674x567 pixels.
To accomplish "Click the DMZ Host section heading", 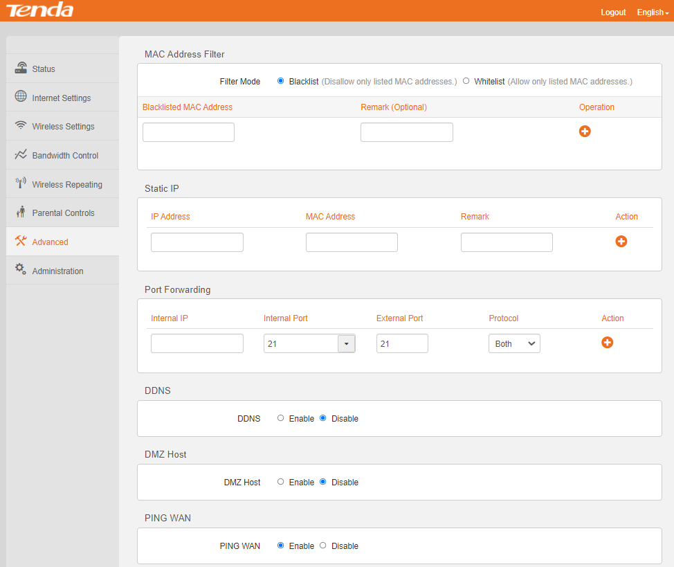I will click(x=165, y=454).
